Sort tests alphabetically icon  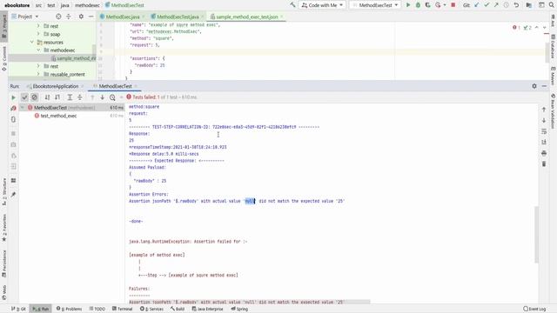pyautogui.click(x=47, y=97)
